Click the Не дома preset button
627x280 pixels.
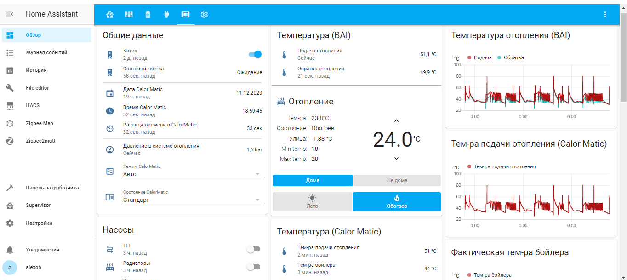click(x=397, y=180)
